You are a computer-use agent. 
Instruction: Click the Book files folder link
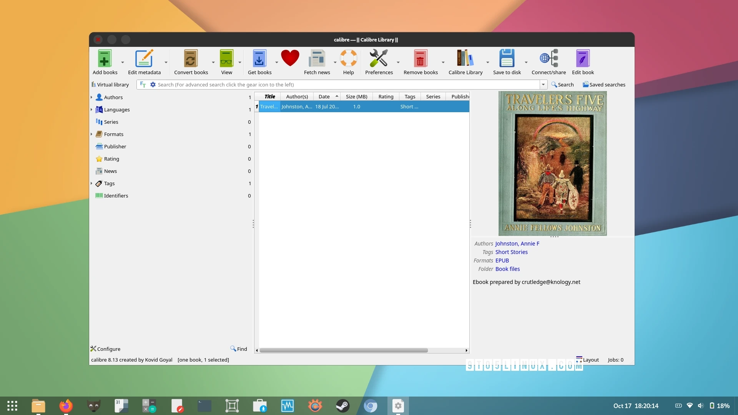coord(507,269)
